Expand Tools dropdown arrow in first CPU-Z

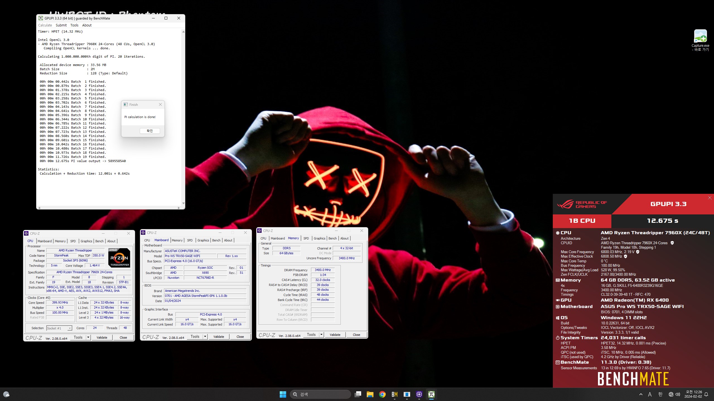[x=88, y=337]
